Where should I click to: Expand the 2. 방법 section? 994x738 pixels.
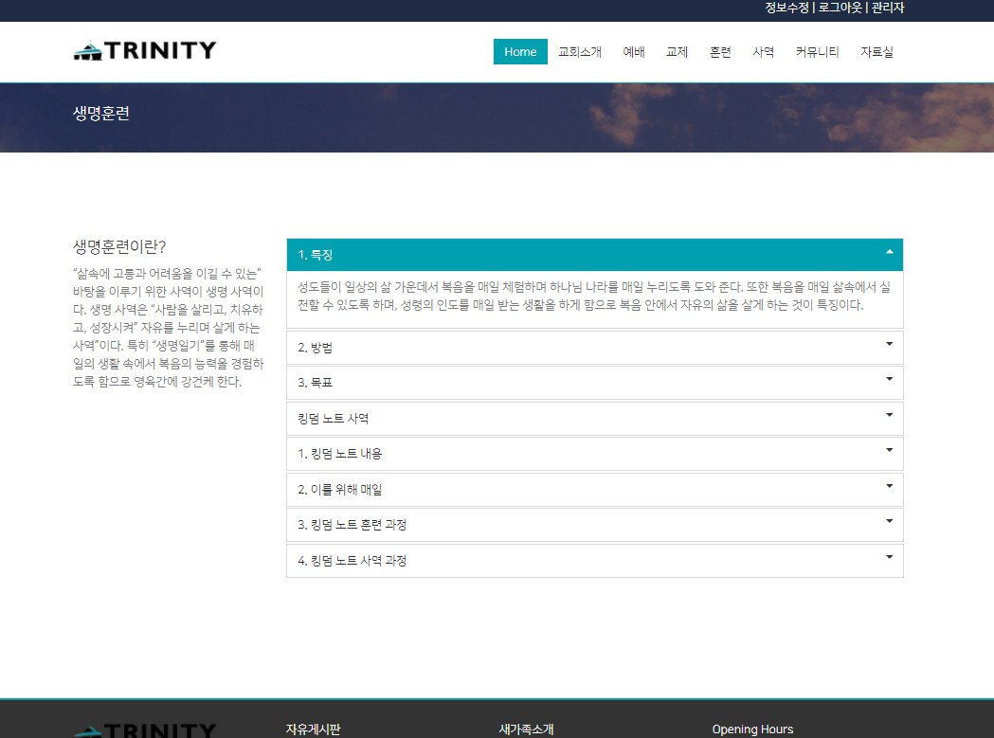[595, 348]
